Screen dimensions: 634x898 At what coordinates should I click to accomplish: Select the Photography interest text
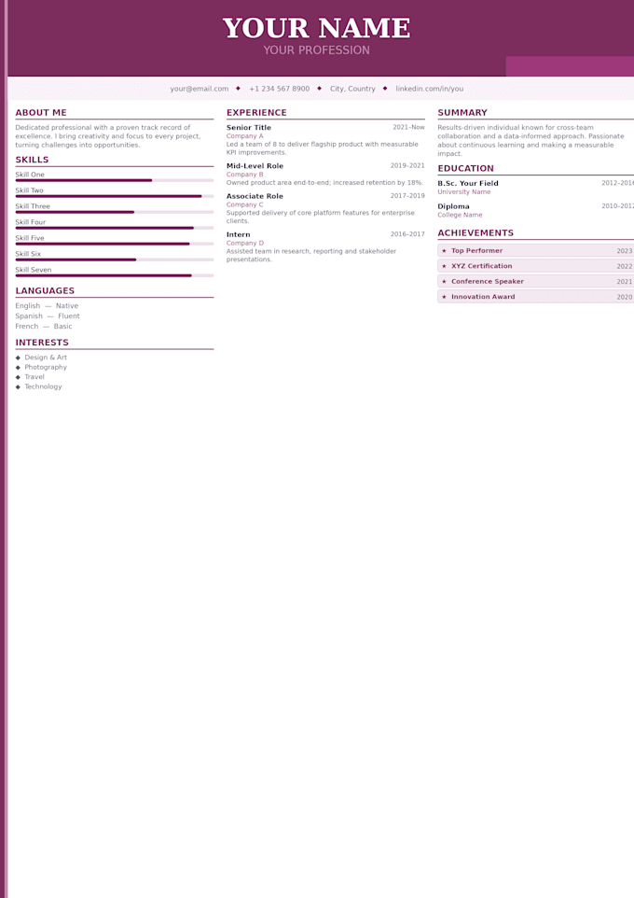pyautogui.click(x=46, y=367)
